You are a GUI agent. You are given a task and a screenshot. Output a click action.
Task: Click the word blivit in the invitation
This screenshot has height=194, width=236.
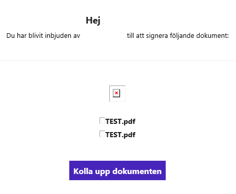point(36,36)
